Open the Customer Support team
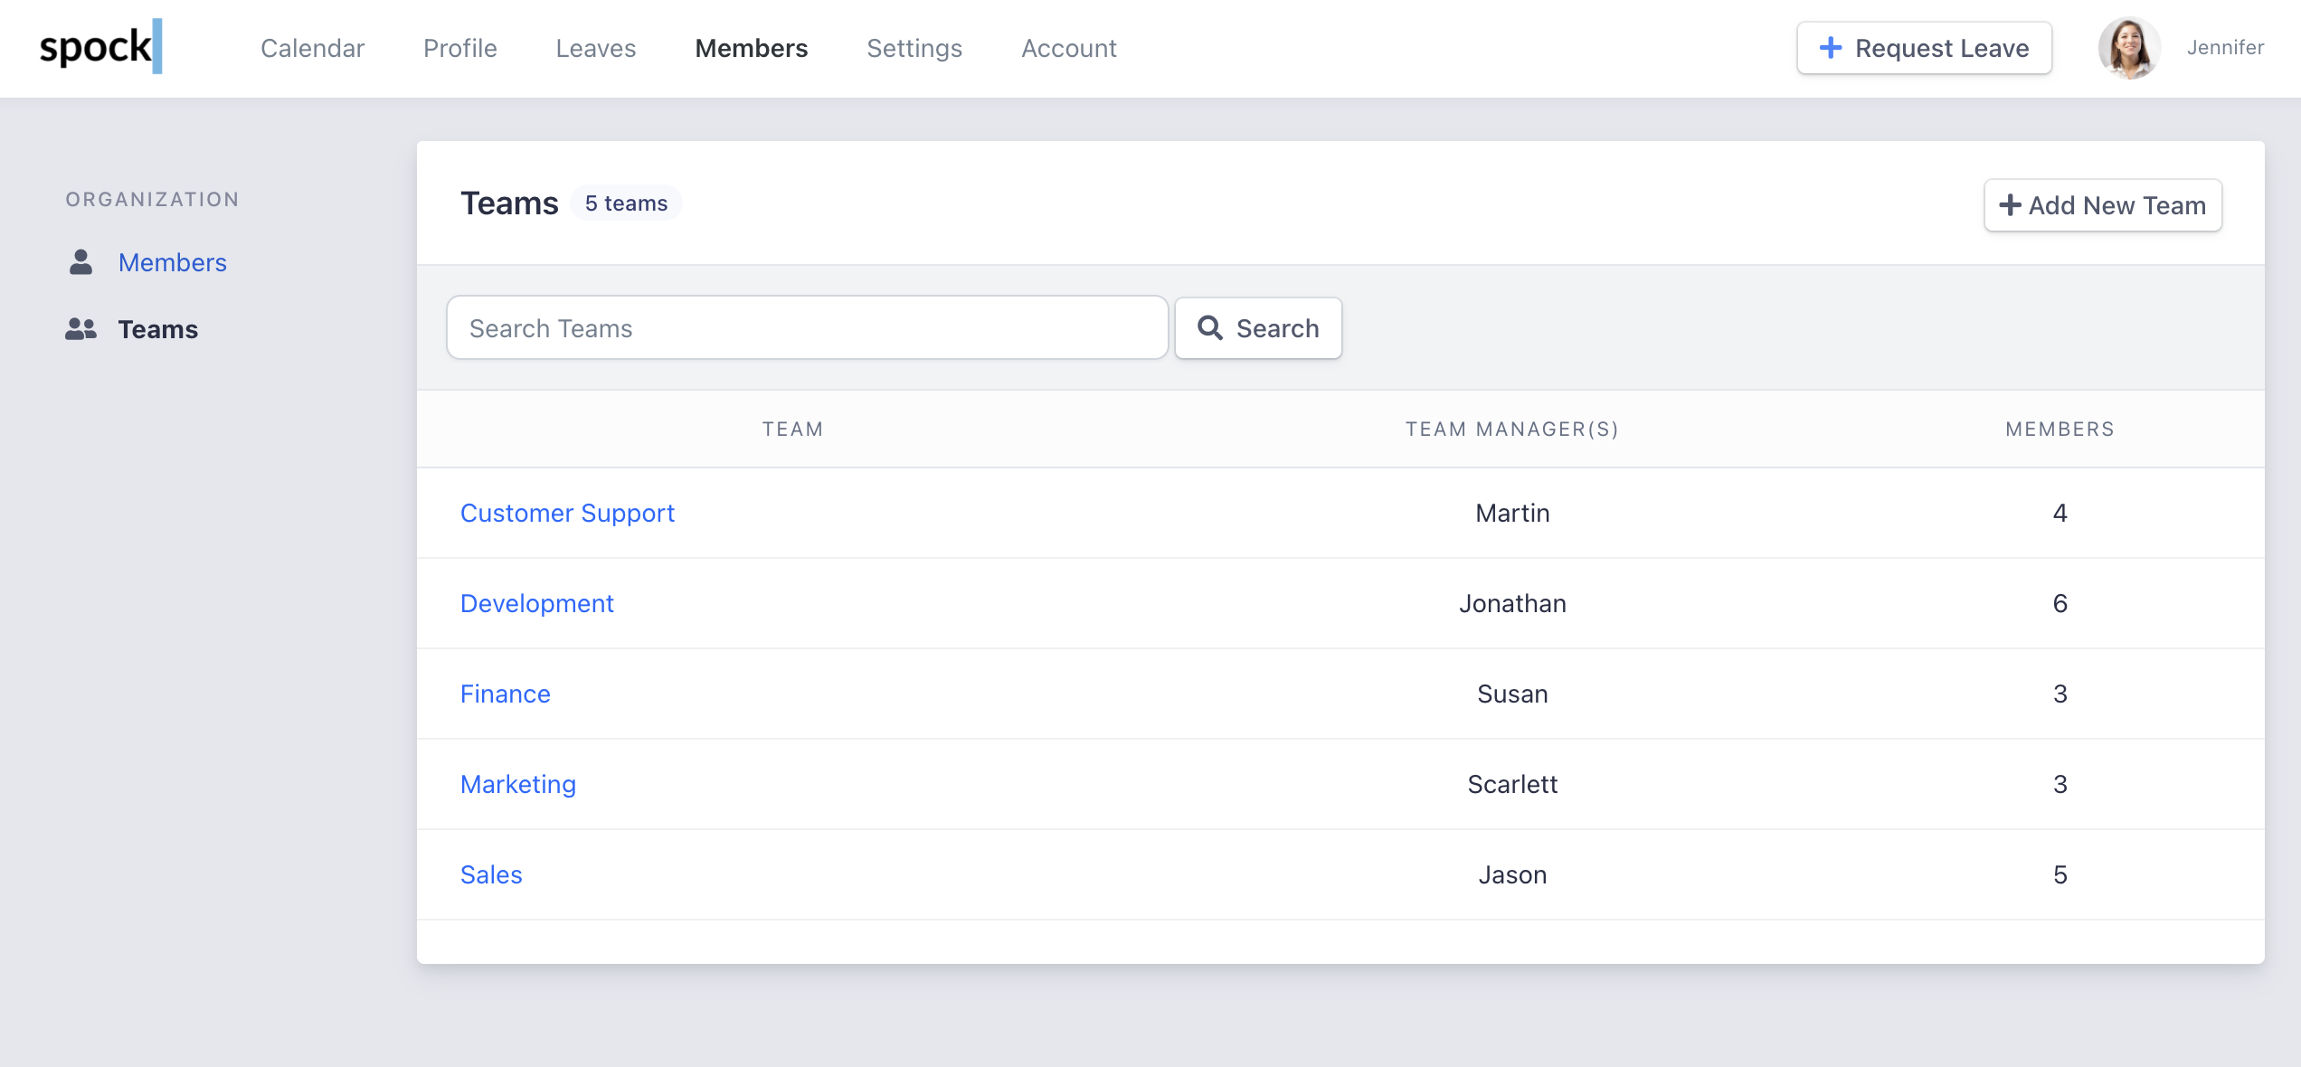This screenshot has height=1067, width=2301. coord(567,513)
